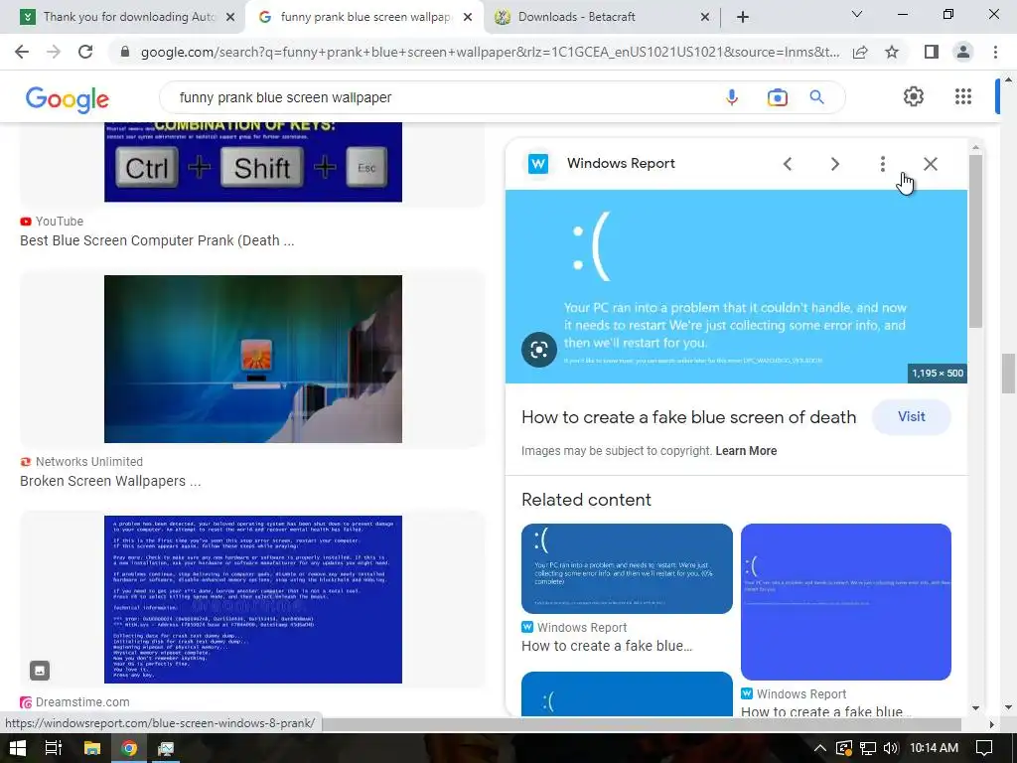Open 'How to create a fake blue screen of death' title
The height and width of the screenshot is (763, 1017).
(689, 417)
